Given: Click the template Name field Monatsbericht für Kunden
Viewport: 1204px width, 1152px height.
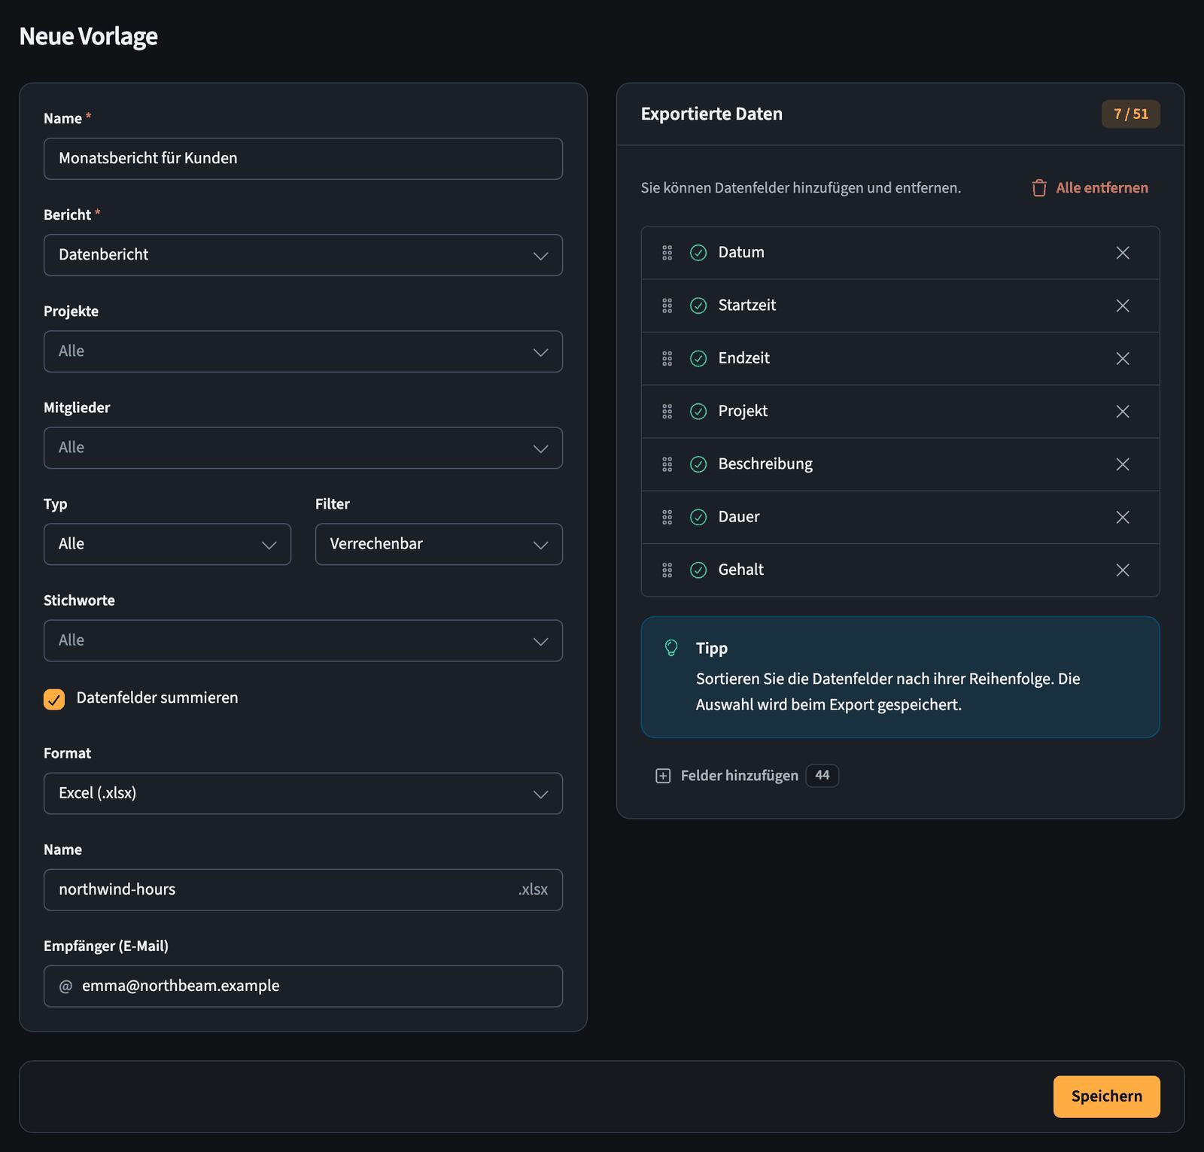Looking at the screenshot, I should [x=303, y=159].
